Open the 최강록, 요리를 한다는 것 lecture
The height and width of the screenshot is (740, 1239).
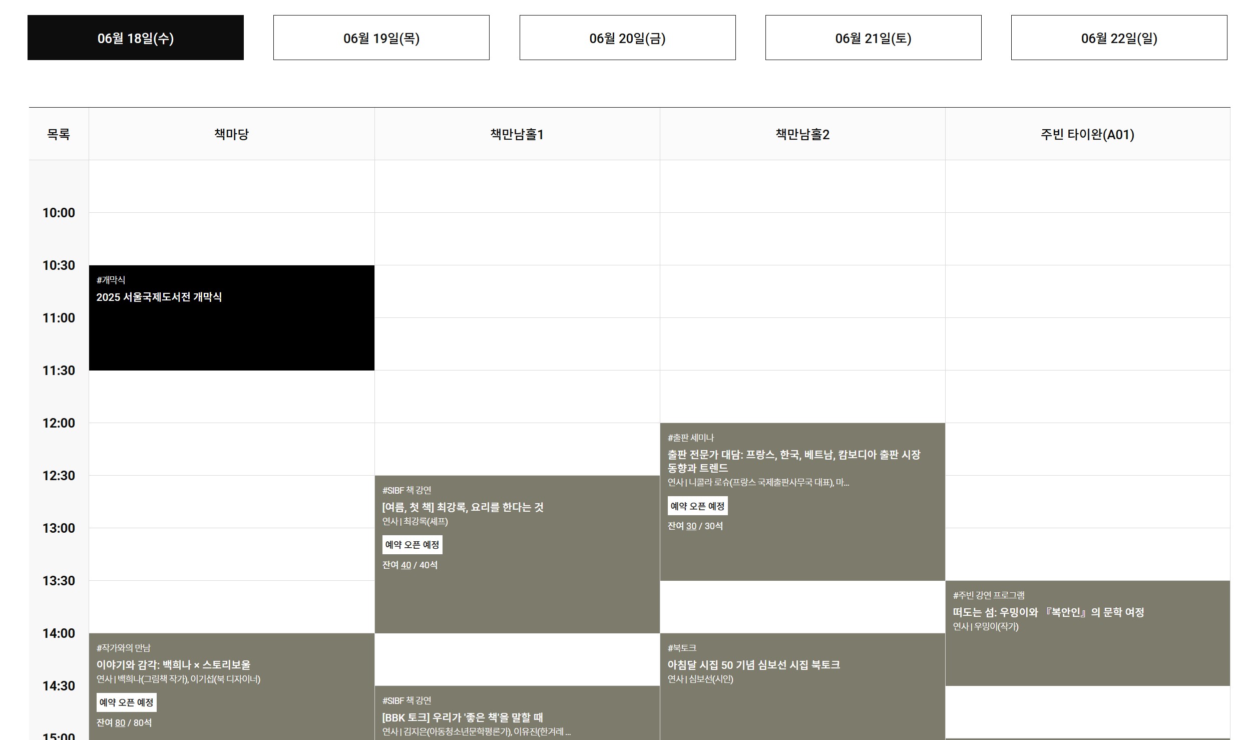click(463, 507)
